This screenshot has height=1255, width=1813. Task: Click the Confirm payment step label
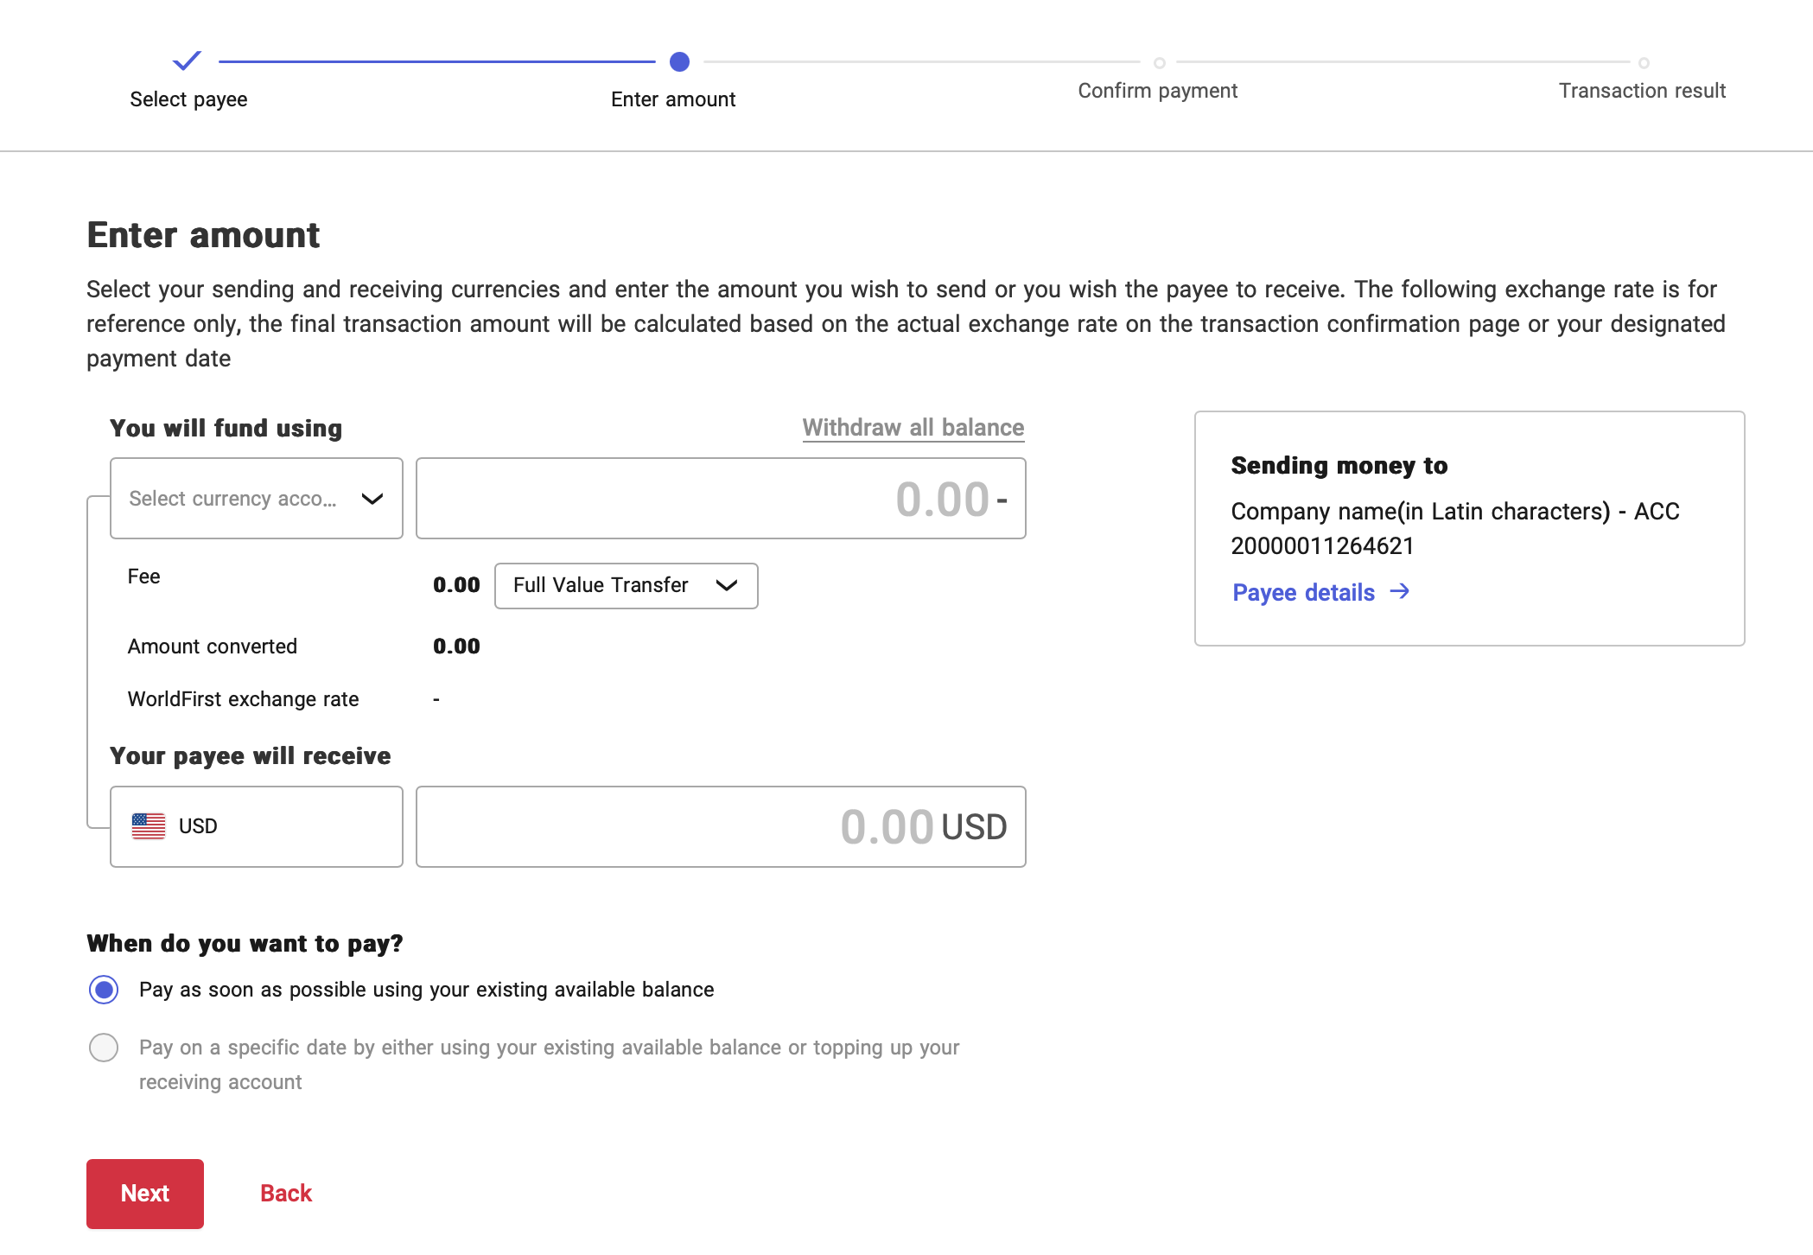[1157, 91]
